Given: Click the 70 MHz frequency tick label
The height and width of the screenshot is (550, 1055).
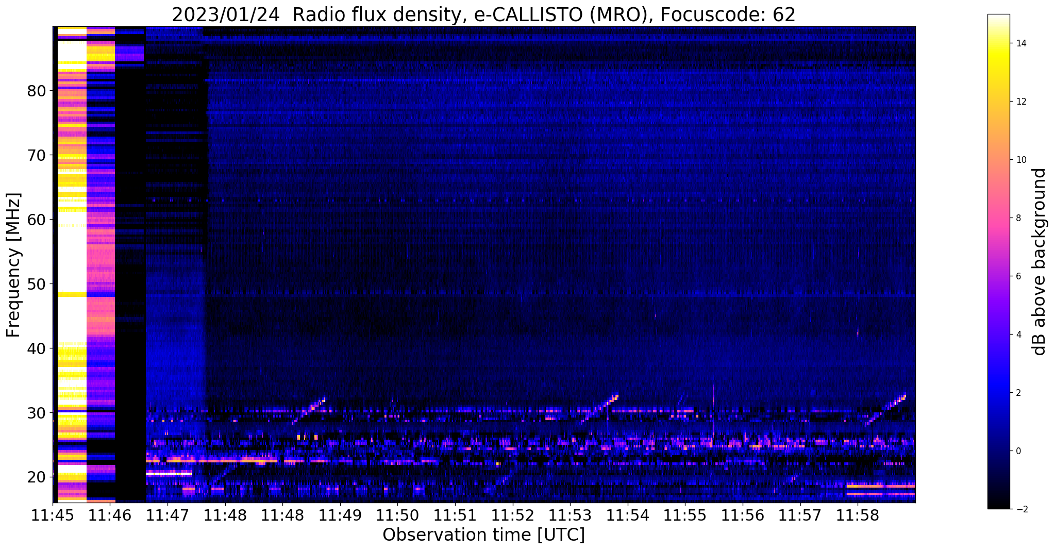Looking at the screenshot, I should (37, 155).
